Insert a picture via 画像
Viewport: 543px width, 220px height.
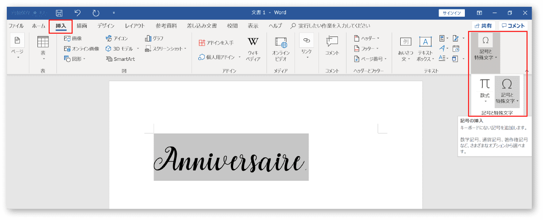[x=73, y=38]
